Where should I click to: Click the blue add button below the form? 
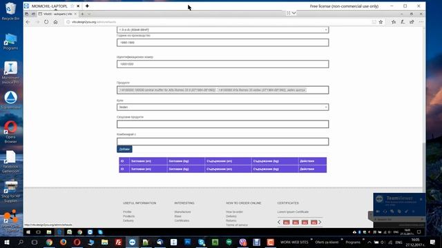[124, 149]
